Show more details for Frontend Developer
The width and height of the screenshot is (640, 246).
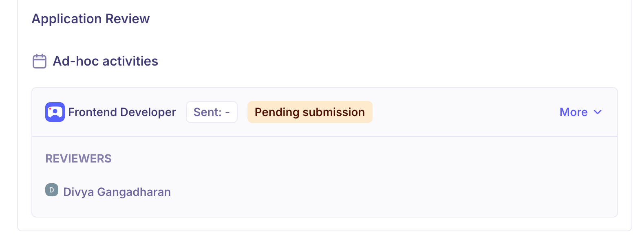[580, 112]
